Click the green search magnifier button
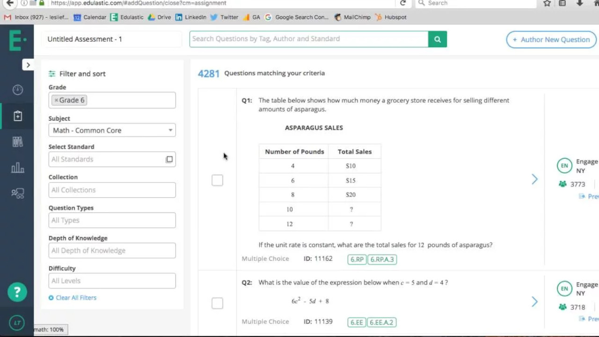599x337 pixels. tap(438, 39)
